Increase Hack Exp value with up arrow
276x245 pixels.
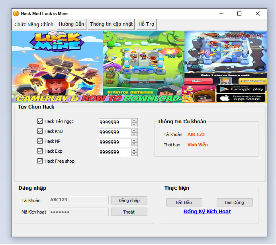click(x=134, y=151)
